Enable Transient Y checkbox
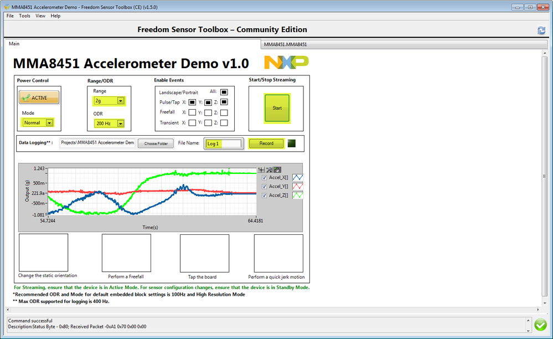Screen dimensions: 553x339 [208, 123]
